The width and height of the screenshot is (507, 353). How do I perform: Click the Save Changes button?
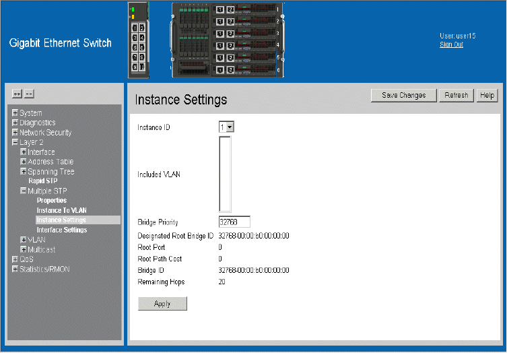point(403,96)
